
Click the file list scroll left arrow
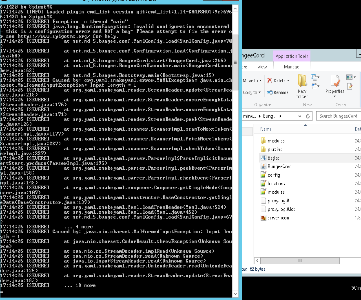pyautogui.click(x=257, y=261)
